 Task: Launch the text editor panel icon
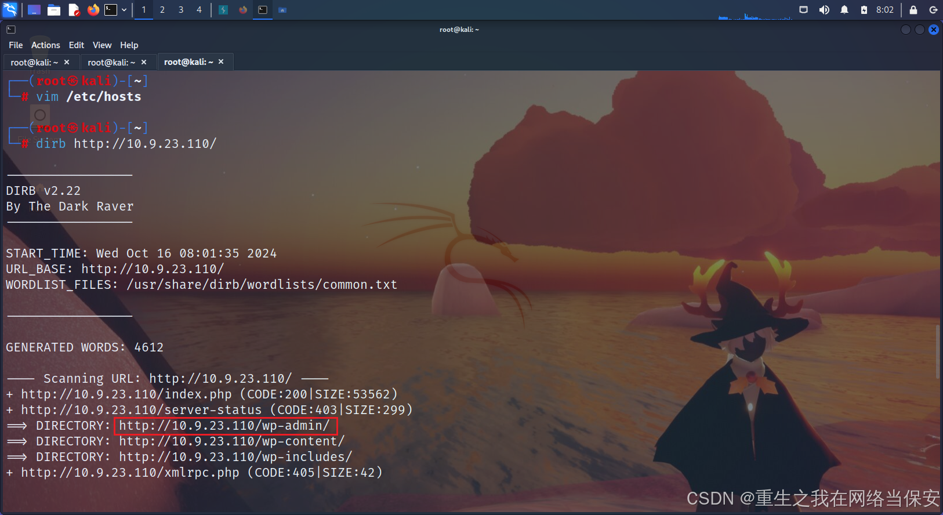tap(74, 10)
